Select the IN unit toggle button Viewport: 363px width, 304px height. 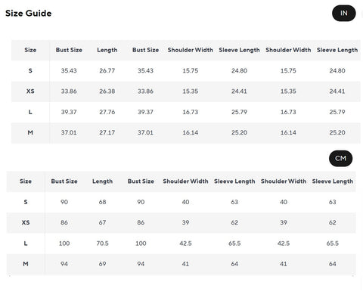pyautogui.click(x=343, y=13)
